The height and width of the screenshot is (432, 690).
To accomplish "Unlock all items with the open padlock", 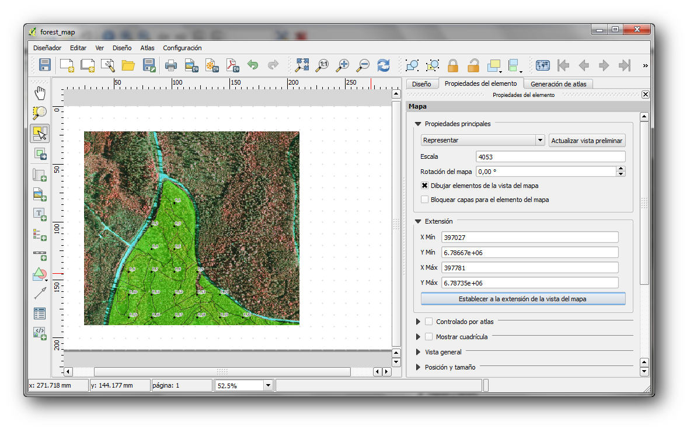I will tap(473, 65).
